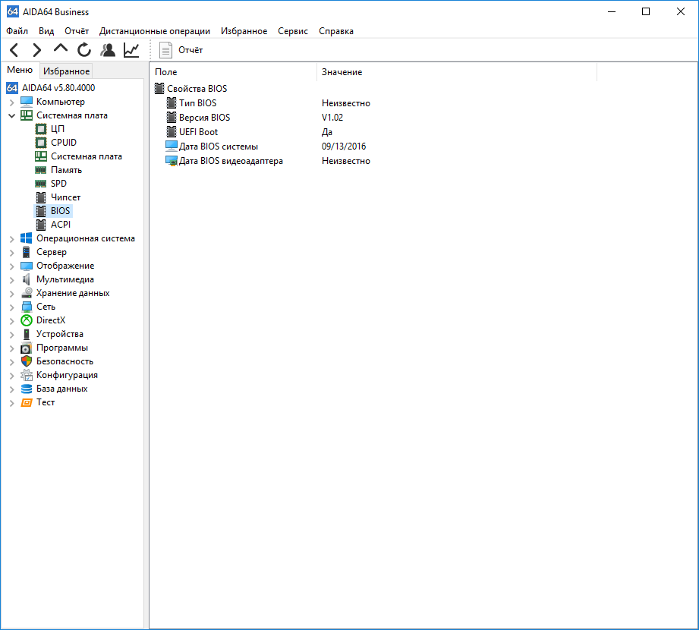This screenshot has width=699, height=630.
Task: Click the Сеть network icon
Action: pos(27,307)
